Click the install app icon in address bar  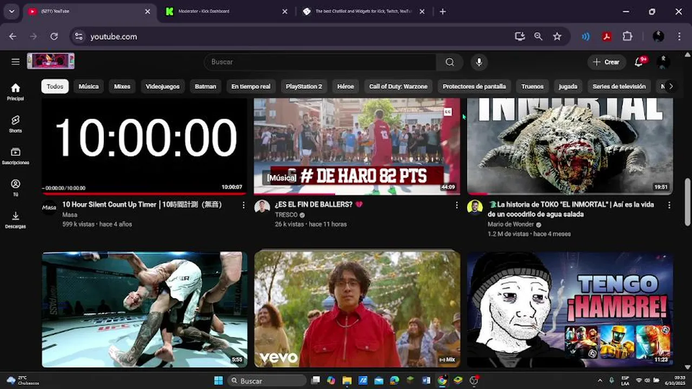(520, 36)
